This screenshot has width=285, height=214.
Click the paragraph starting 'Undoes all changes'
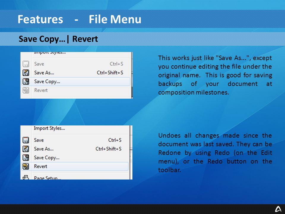click(215, 153)
